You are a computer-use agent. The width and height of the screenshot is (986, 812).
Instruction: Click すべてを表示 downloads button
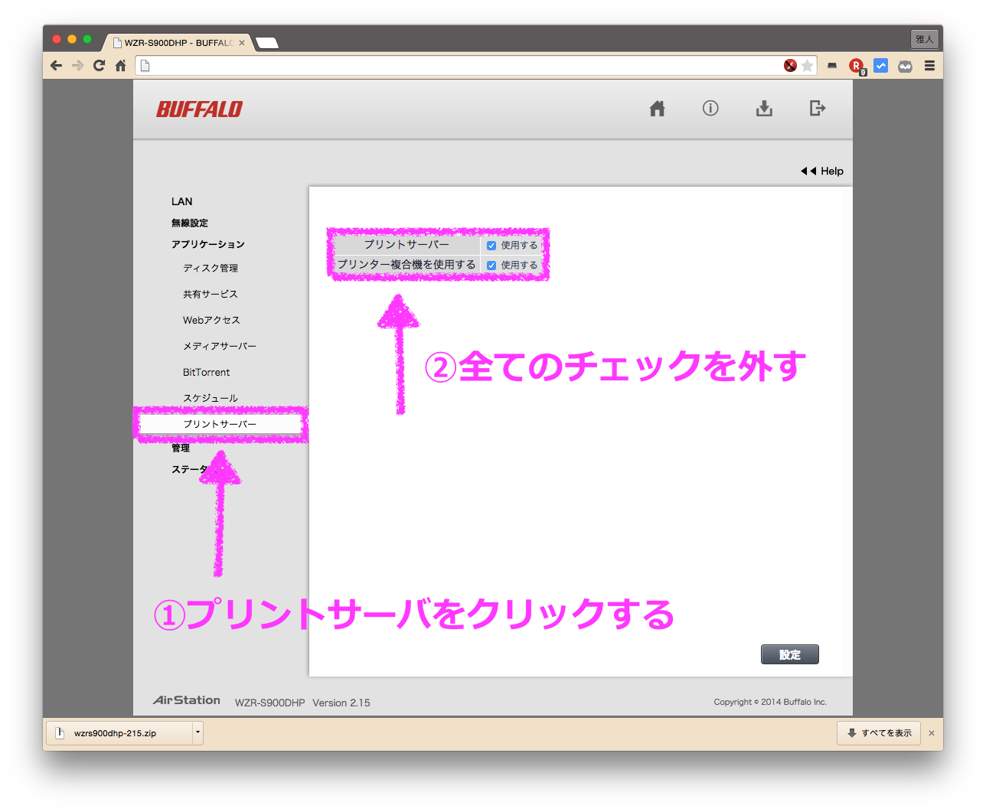[880, 733]
